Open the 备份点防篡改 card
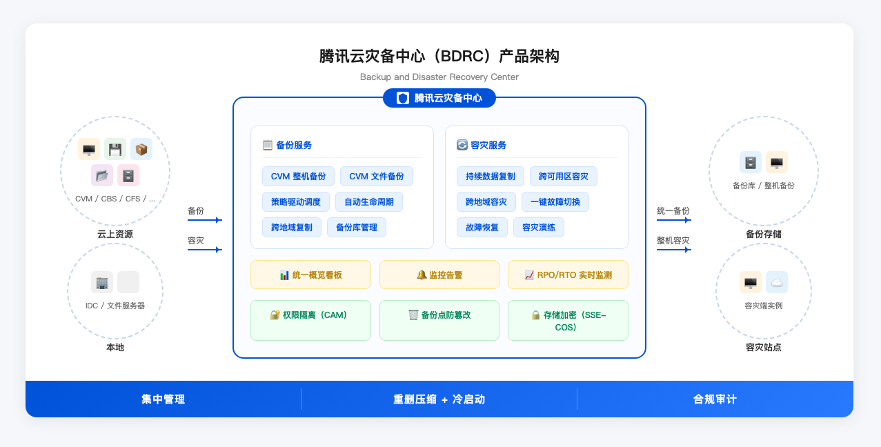Screen dimensions: 881x447 click(439, 320)
